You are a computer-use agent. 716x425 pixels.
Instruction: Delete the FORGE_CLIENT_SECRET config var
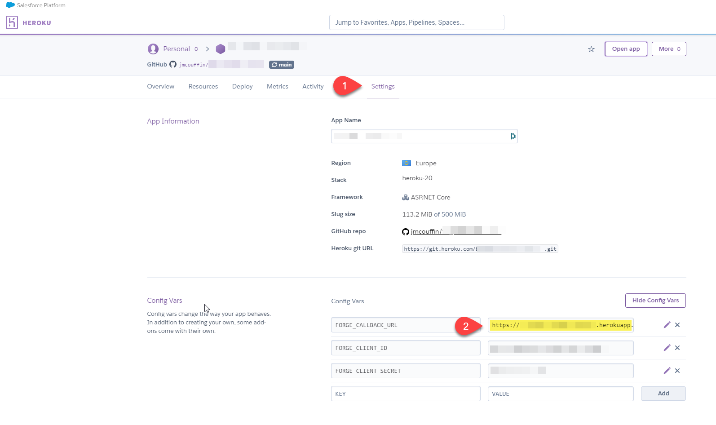677,371
